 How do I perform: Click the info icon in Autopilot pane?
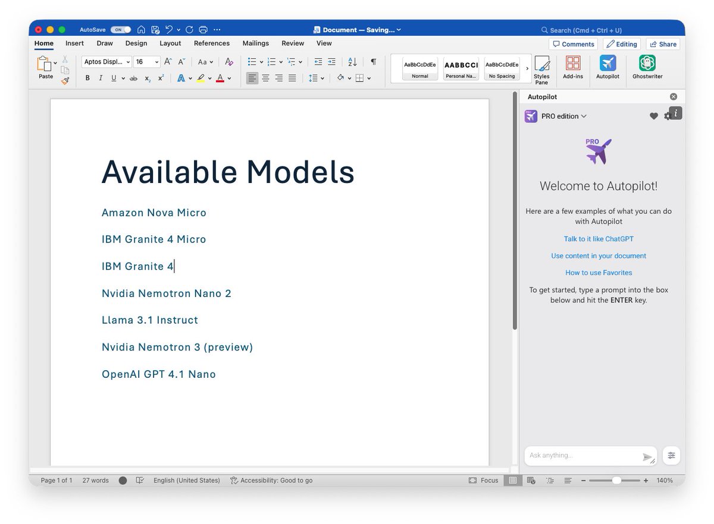(675, 113)
